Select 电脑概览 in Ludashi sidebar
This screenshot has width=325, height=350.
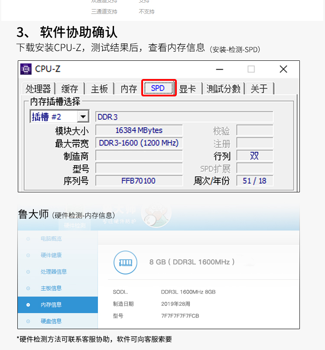(51, 239)
